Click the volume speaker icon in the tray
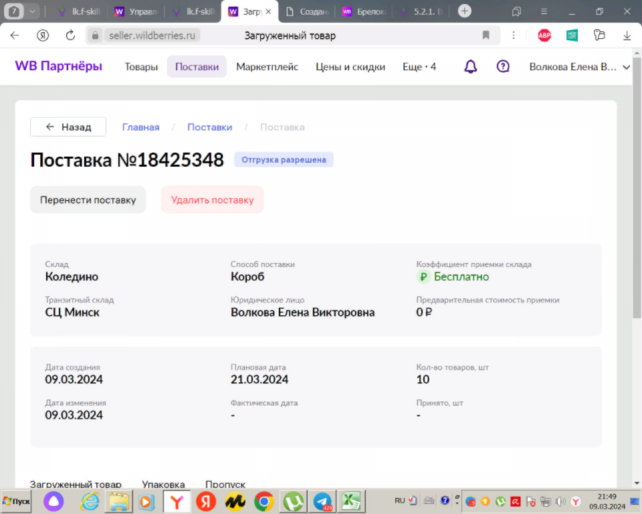The image size is (642, 514). coord(560,501)
